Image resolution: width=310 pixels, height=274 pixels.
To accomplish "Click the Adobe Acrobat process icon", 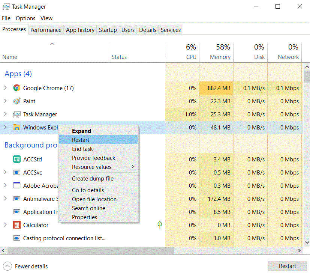I will click(x=16, y=186).
